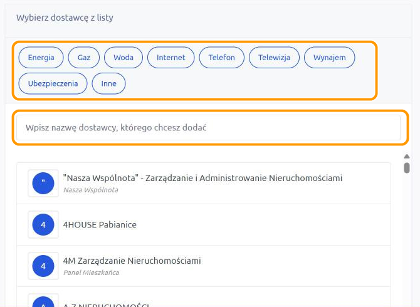Screen dimensions: 420x307
Task: Choose the Woda category filter
Action: click(x=123, y=58)
